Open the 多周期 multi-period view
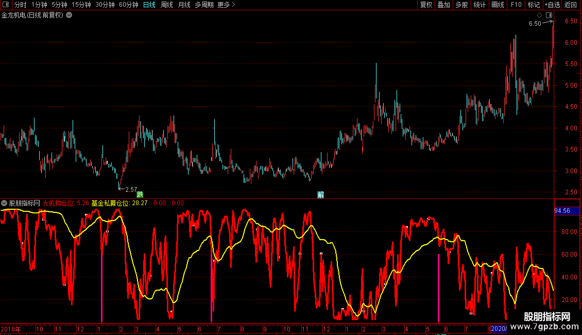 click(204, 5)
